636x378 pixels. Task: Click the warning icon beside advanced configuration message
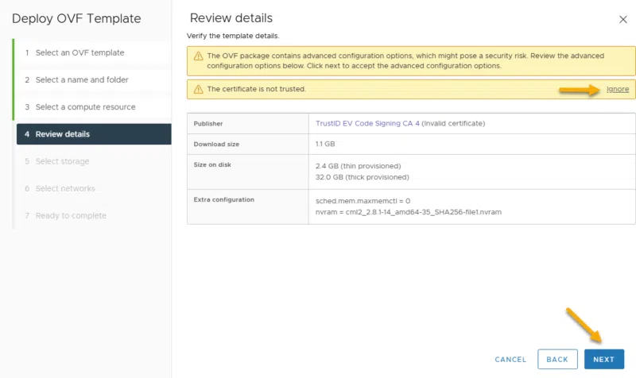pyautogui.click(x=198, y=56)
